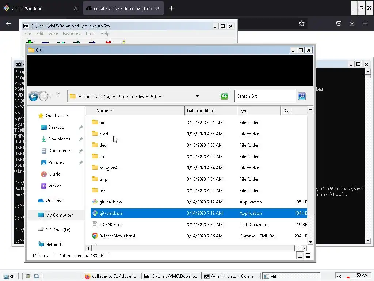The image size is (374, 281).
Task: Open OneDrive in the sidebar
Action: 54,201
